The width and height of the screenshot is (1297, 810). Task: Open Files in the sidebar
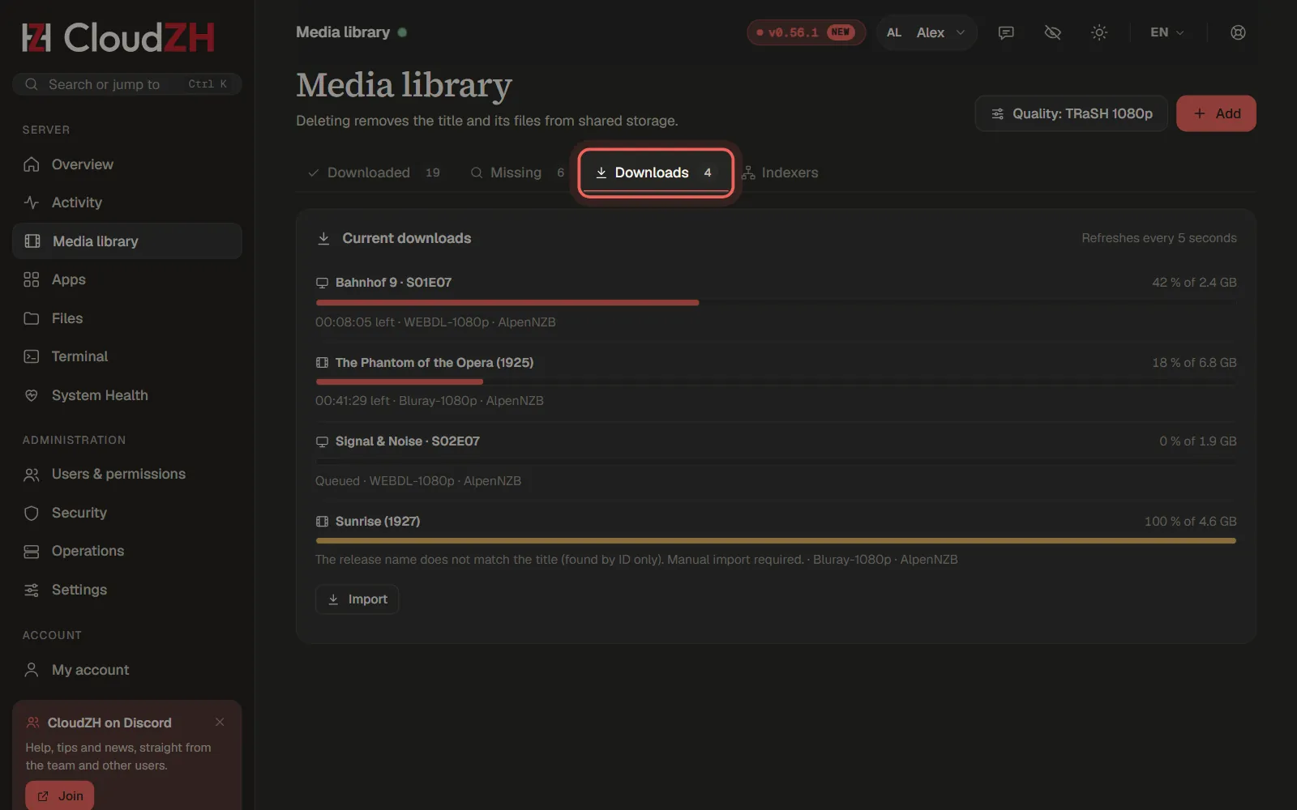coord(127,318)
